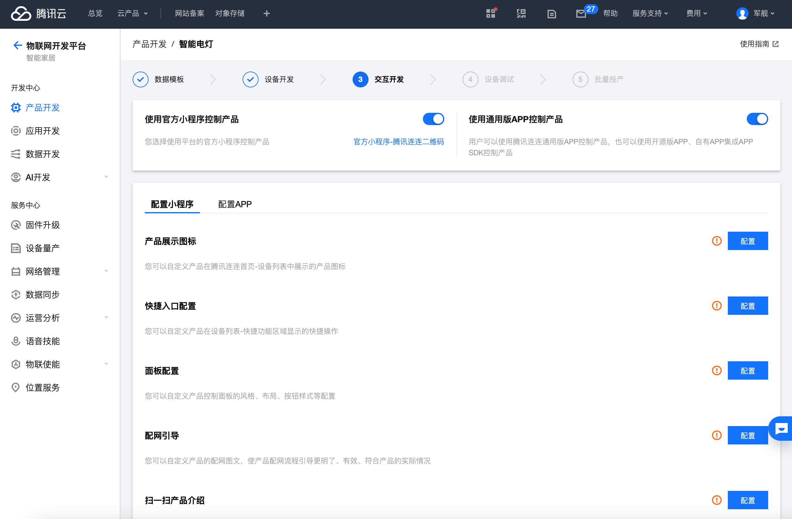
Task: Select 应用开发 in the sidebar menu
Action: (42, 131)
